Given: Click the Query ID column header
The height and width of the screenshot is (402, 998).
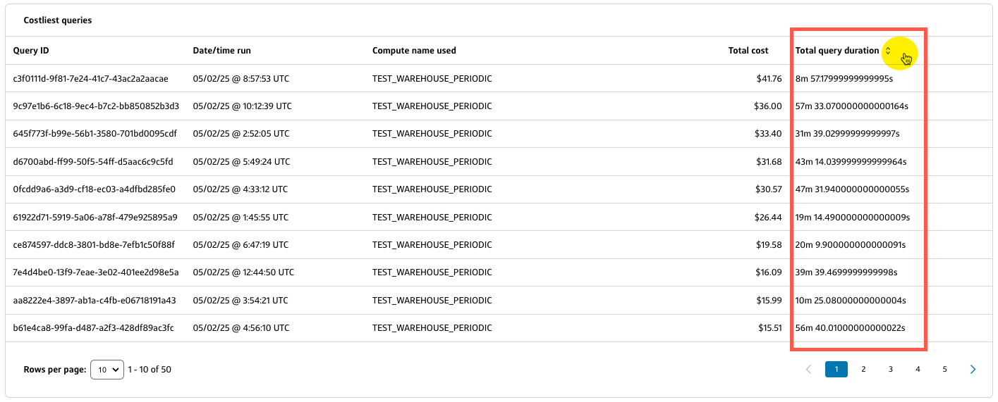Looking at the screenshot, I should (x=31, y=51).
